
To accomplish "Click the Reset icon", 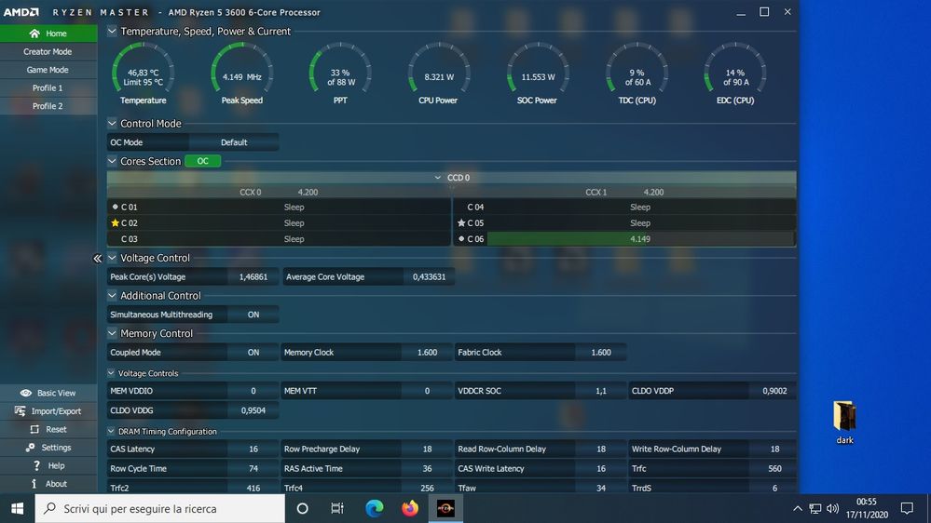I will (x=34, y=429).
